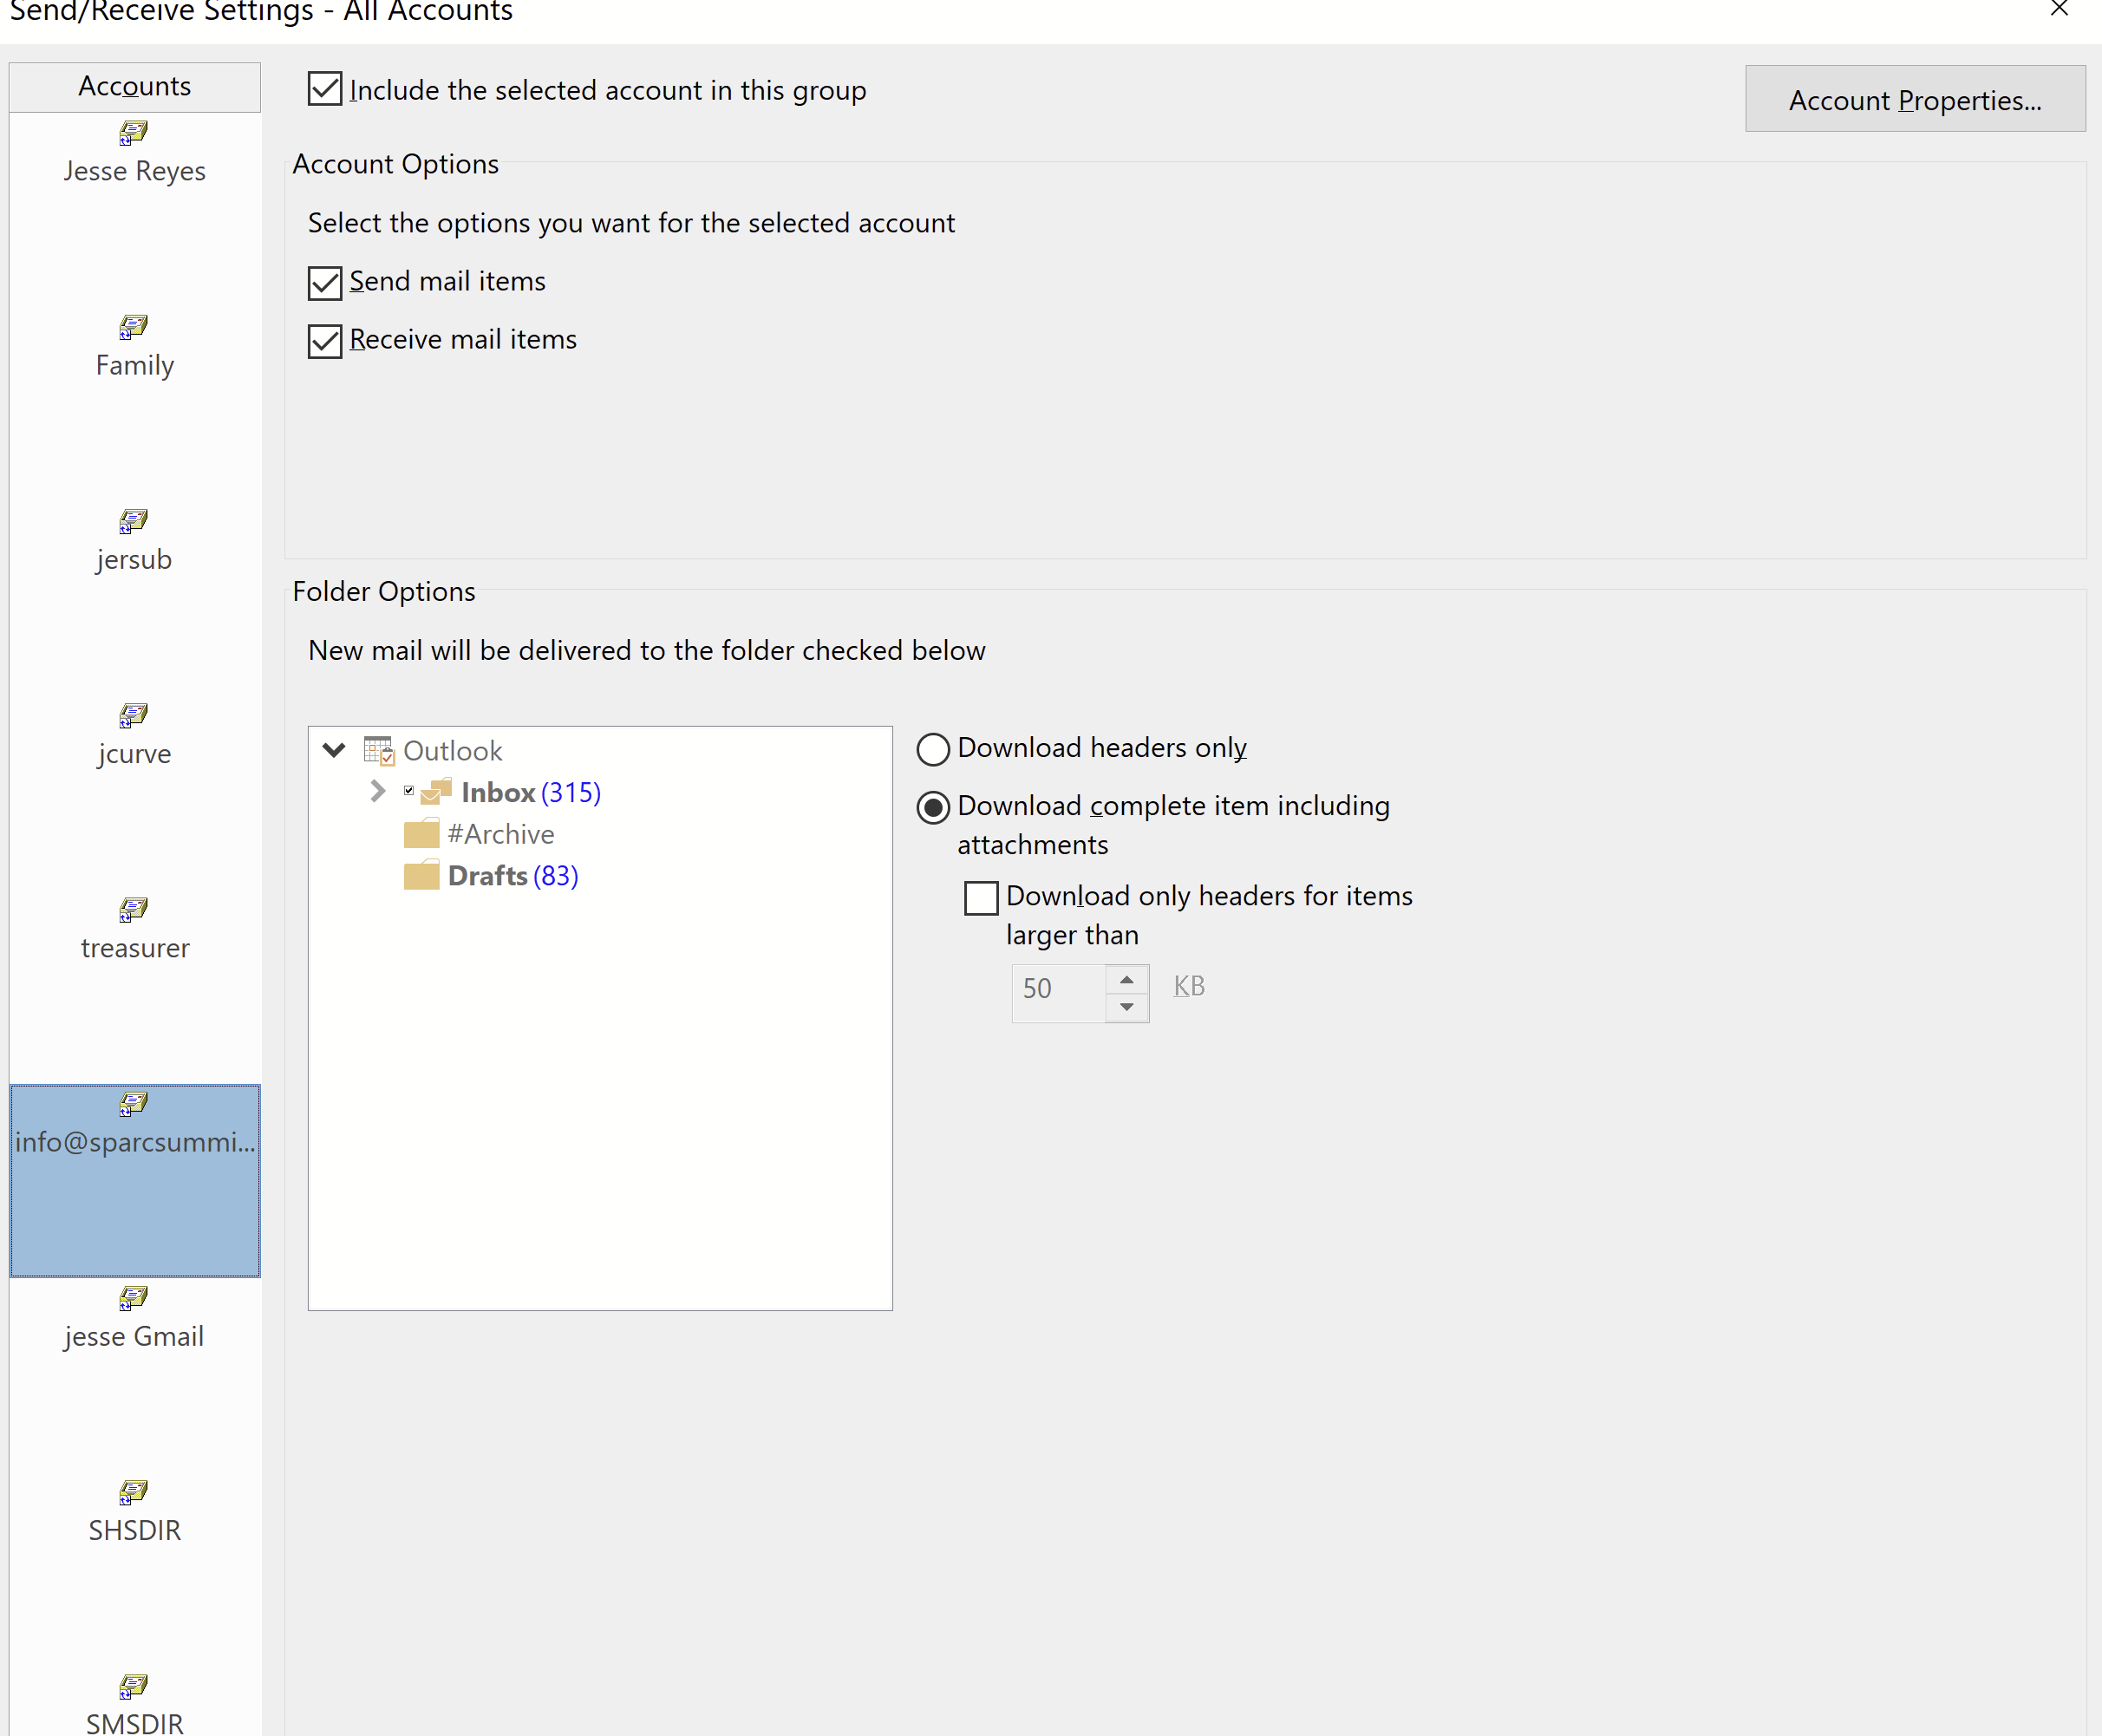Uncheck Include the selected account in group
2102x1736 pixels.
325,89
